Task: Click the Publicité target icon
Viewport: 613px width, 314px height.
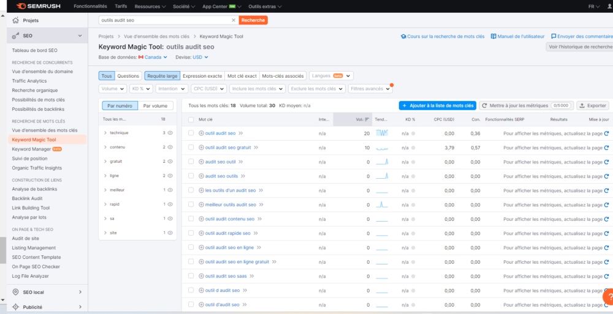Action: [16, 307]
